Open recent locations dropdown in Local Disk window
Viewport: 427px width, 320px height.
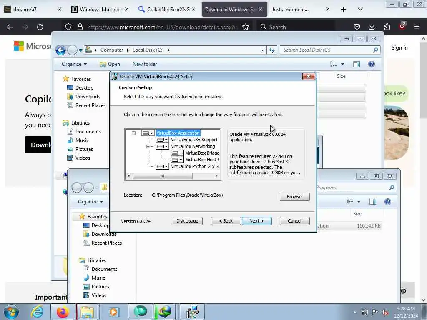(x=80, y=50)
